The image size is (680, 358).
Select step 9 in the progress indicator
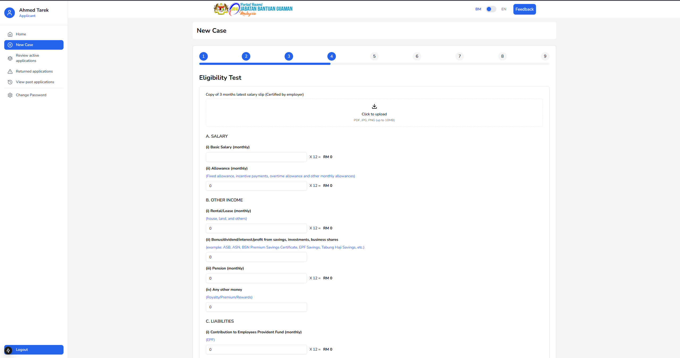(545, 56)
